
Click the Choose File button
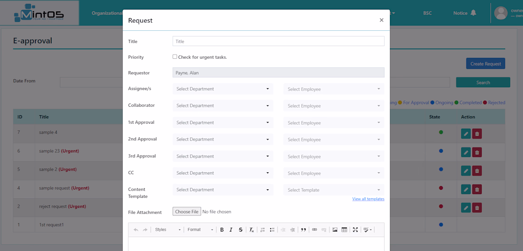pos(187,212)
